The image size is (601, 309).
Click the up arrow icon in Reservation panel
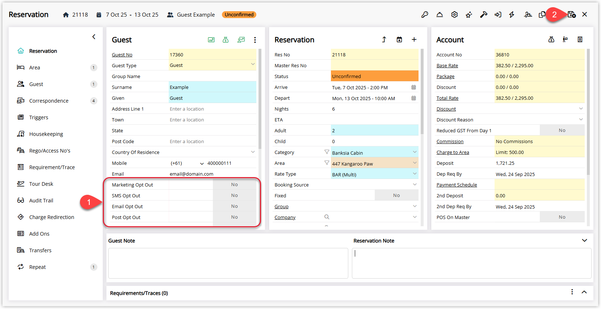(384, 39)
